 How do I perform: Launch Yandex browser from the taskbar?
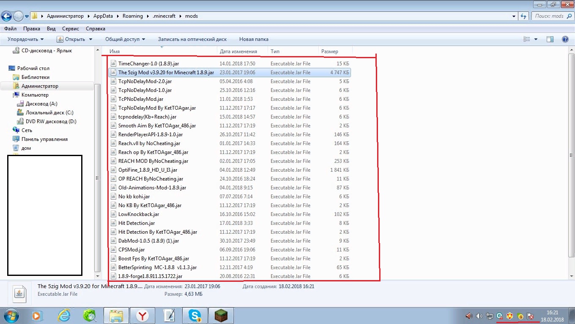click(143, 315)
